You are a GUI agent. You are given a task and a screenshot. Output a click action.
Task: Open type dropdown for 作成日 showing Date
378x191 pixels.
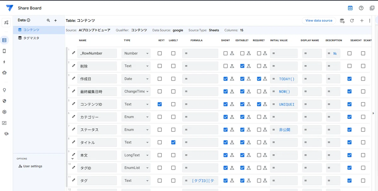pyautogui.click(x=136, y=79)
